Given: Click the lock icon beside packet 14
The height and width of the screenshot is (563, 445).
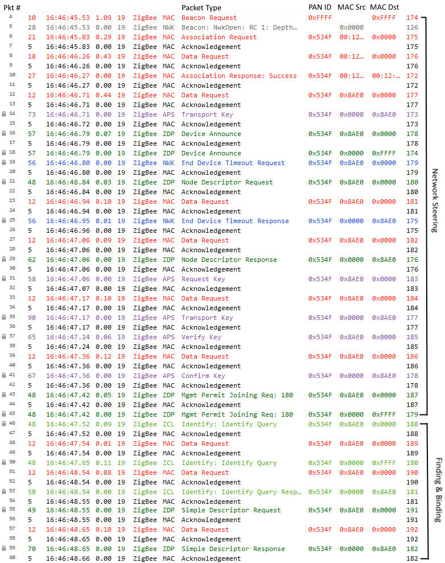Looking at the screenshot, I should tap(4, 114).
